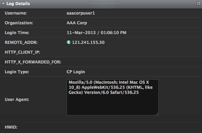
Task: Click the Username label
Action: point(16,13)
